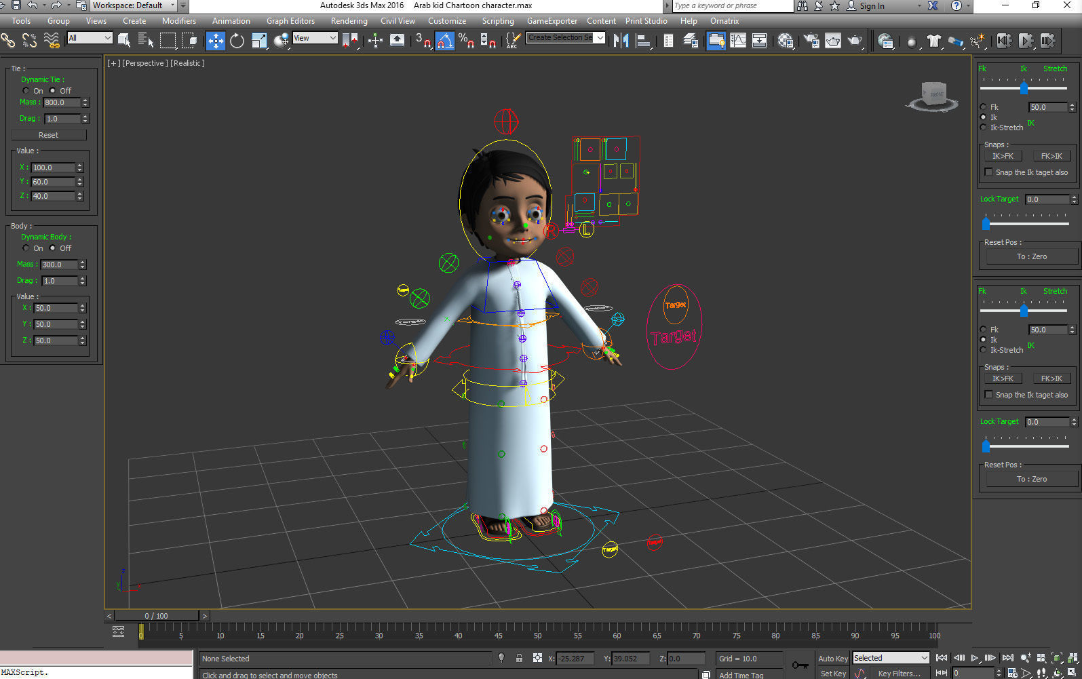Open the Modifiers menu
1082x679 pixels.
click(179, 21)
